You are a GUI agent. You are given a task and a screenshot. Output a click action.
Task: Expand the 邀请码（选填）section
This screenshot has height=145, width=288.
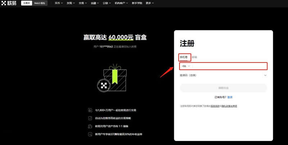(x=223, y=75)
